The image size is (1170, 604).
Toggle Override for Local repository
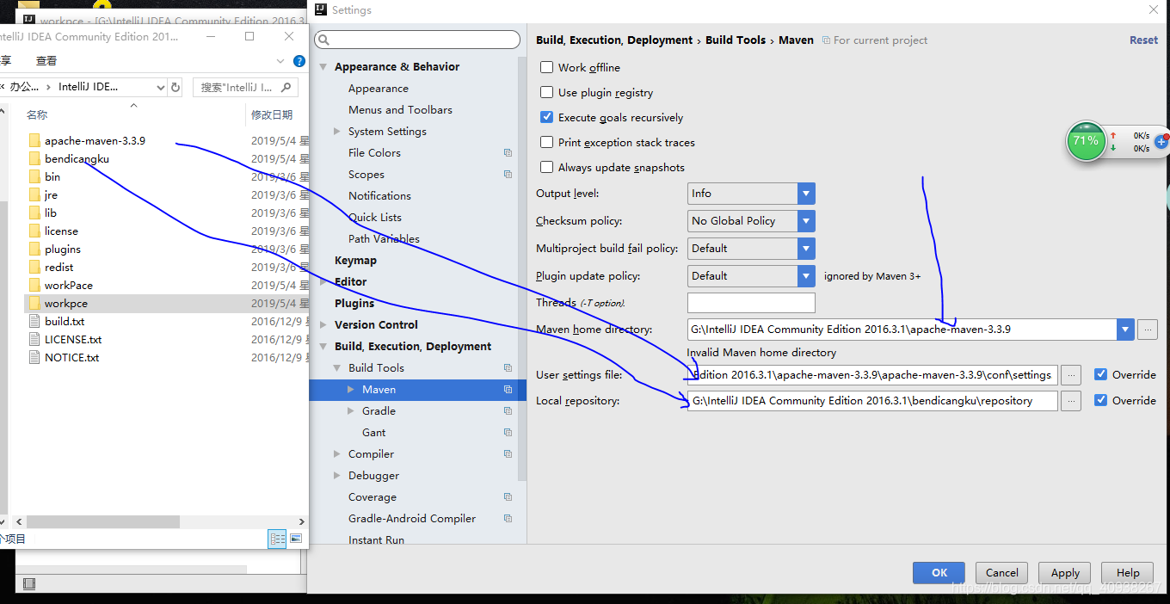[x=1100, y=400]
